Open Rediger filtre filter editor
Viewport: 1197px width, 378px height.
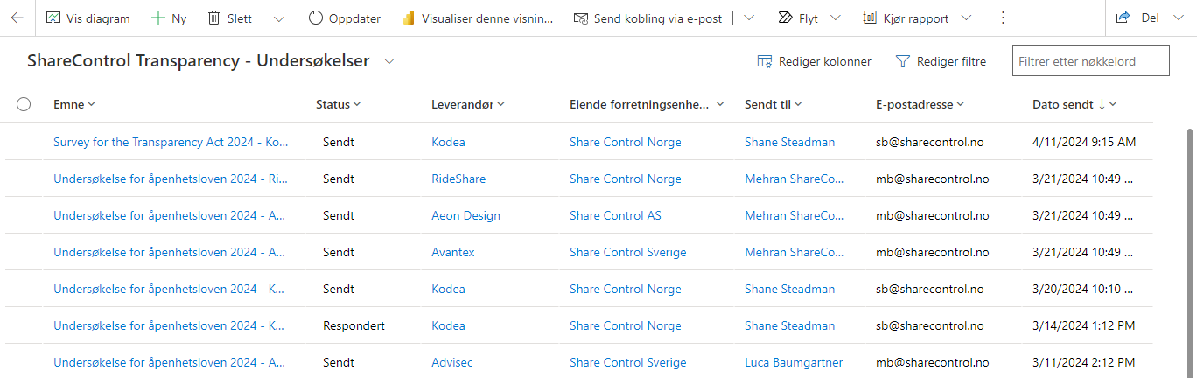pyautogui.click(x=941, y=61)
